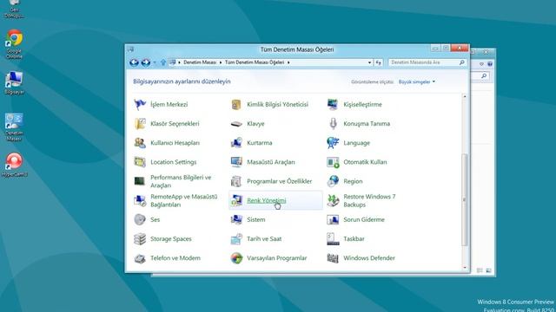Expand the Denetim Masası breadcrumb arrow
This screenshot has height=312, width=556.
point(221,62)
